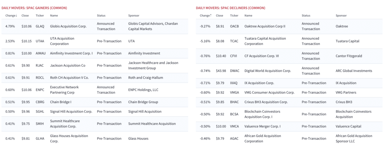385x145 pixels.
Task: Open Digital World Acquisition Corp. entry
Action: [x=268, y=71]
